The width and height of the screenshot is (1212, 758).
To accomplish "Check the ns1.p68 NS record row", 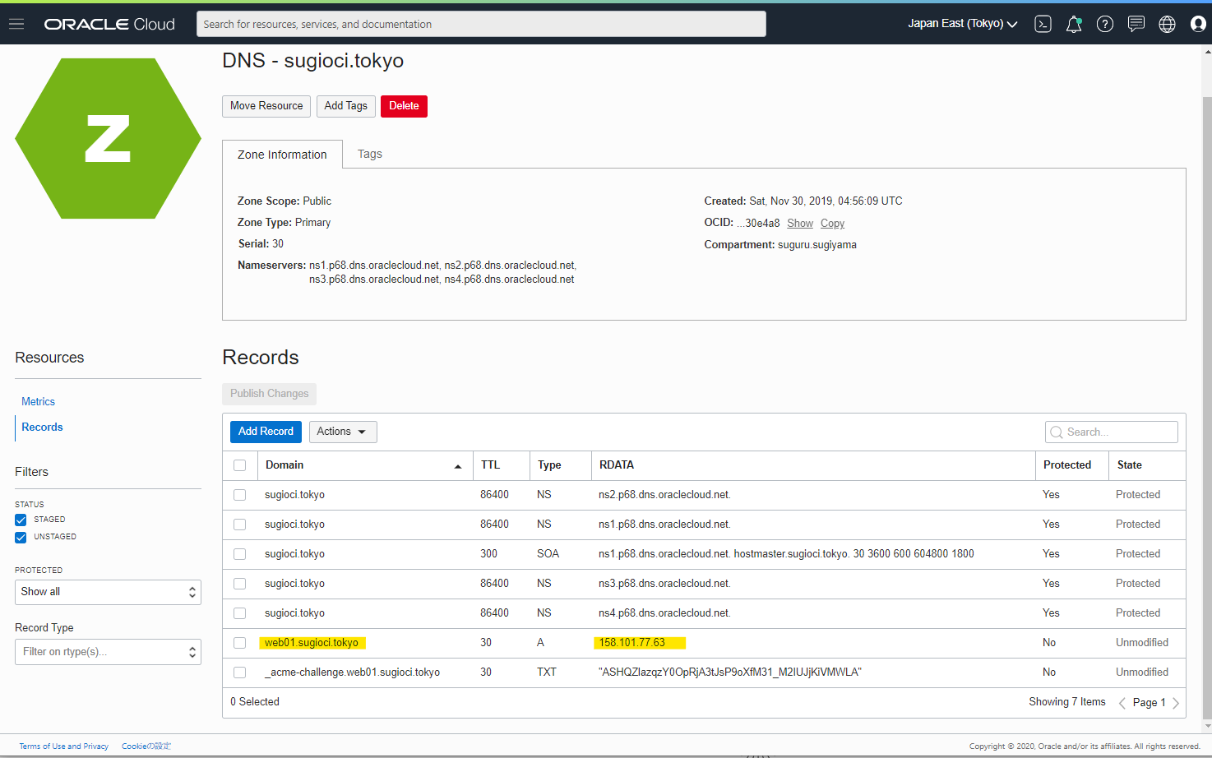I will pos(240,525).
